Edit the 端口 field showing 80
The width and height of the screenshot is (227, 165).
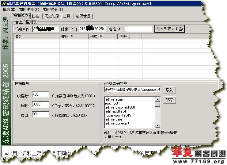pyautogui.click(x=40, y=114)
